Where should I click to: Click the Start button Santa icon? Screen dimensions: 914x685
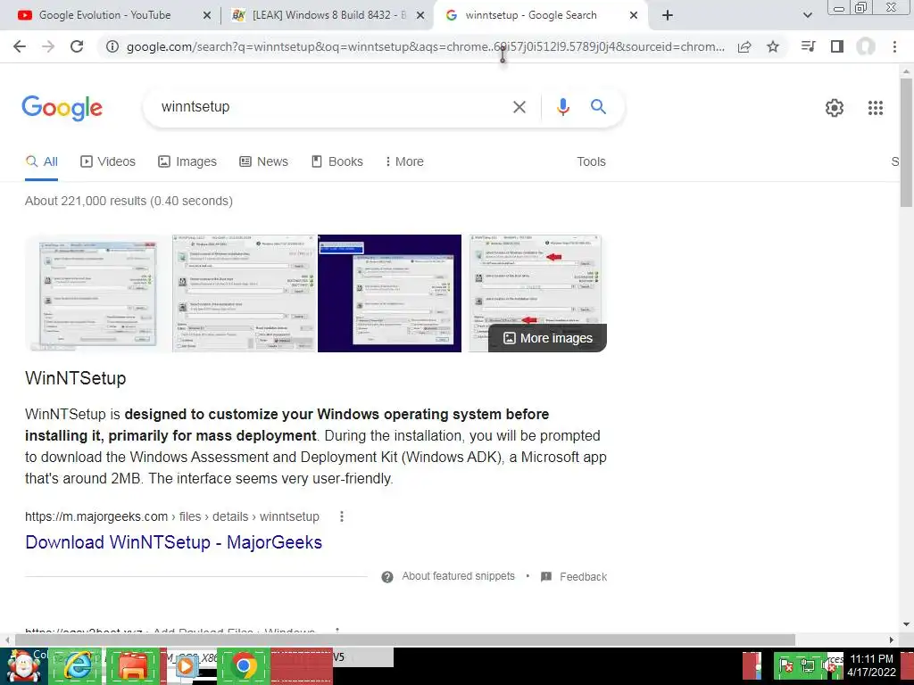tap(23, 665)
